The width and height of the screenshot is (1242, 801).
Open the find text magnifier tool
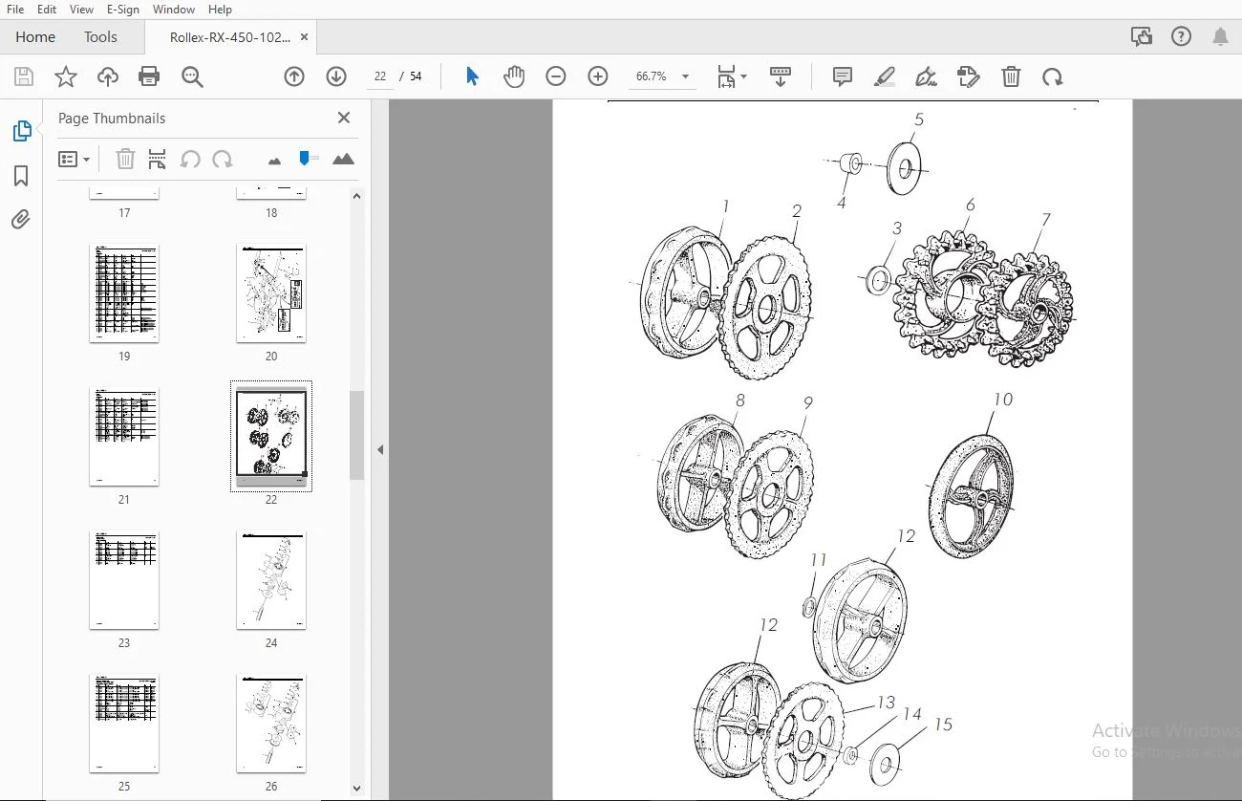tap(192, 77)
